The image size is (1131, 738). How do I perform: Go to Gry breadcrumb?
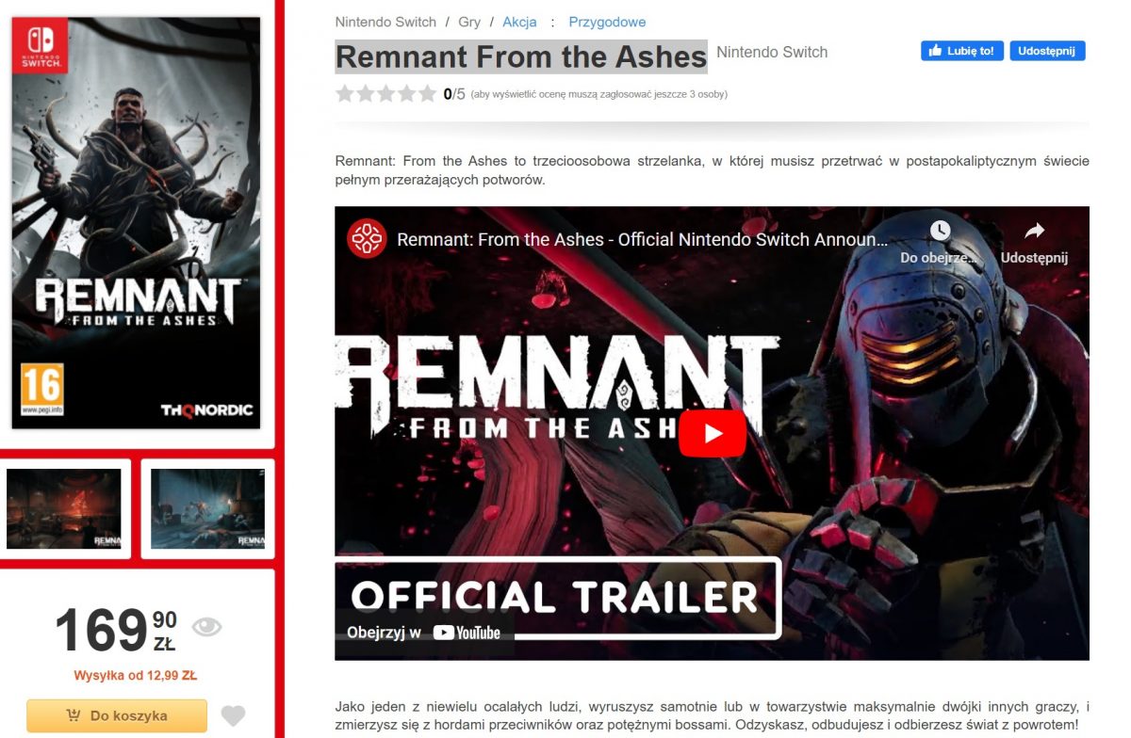[468, 22]
